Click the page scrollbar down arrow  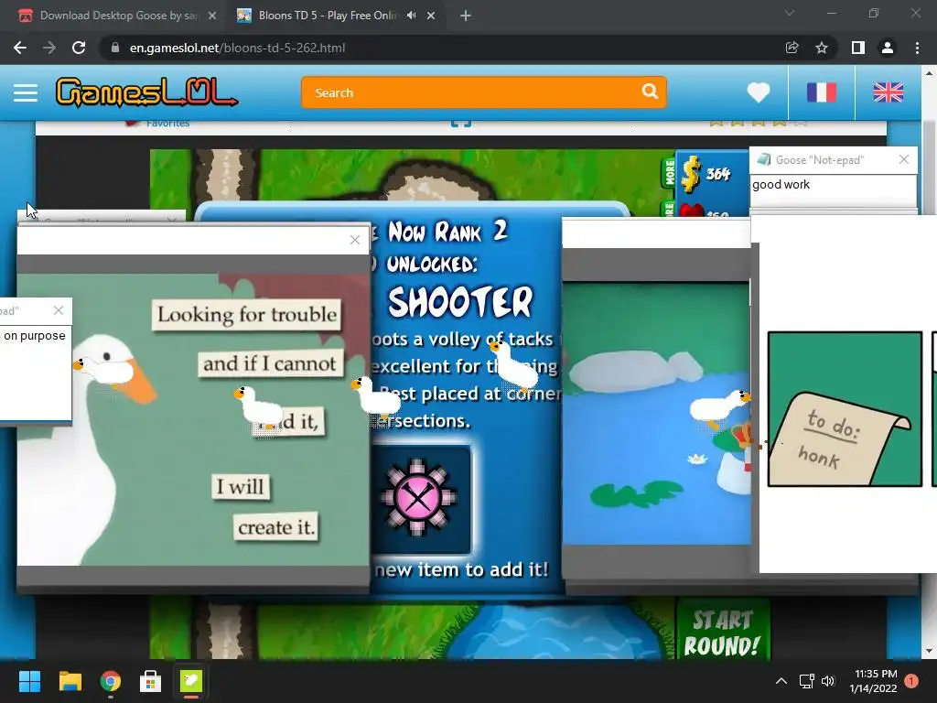[x=929, y=651]
